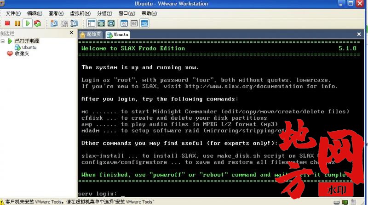The image size is (368, 205).
Task: Click the hard disk status bar icon
Action: tap(336, 202)
